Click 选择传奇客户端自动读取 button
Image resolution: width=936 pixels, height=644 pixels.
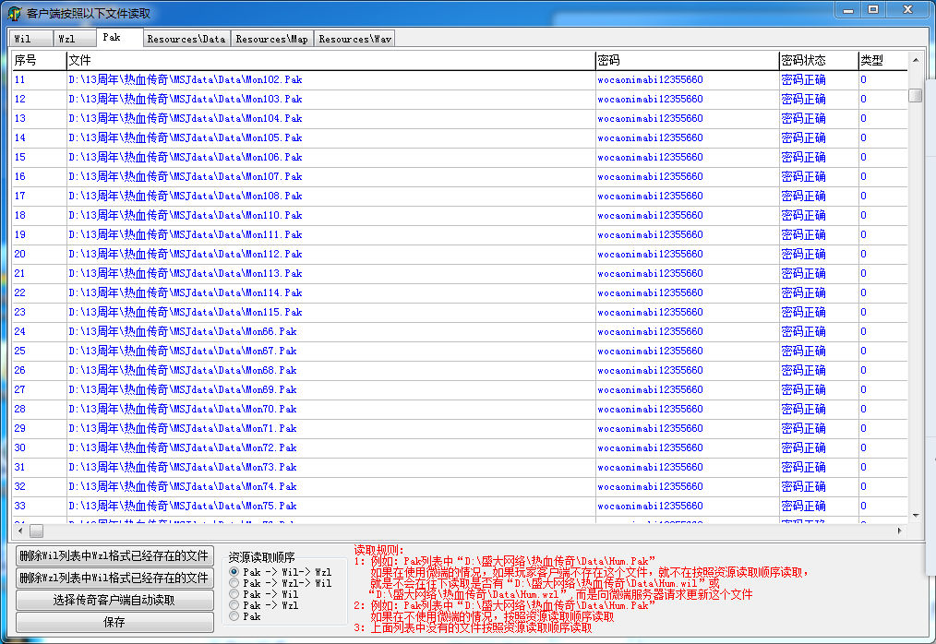pos(114,600)
